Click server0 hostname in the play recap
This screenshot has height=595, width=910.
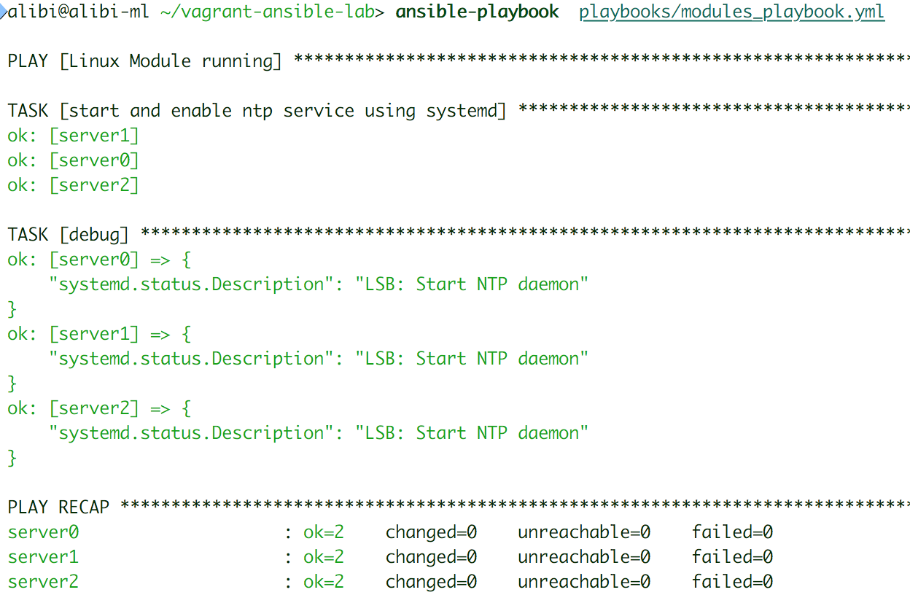[43, 532]
